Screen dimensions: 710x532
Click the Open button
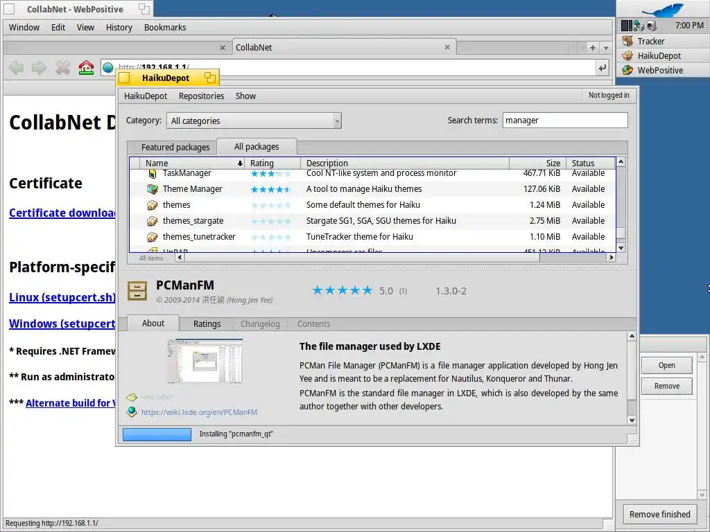tap(666, 365)
